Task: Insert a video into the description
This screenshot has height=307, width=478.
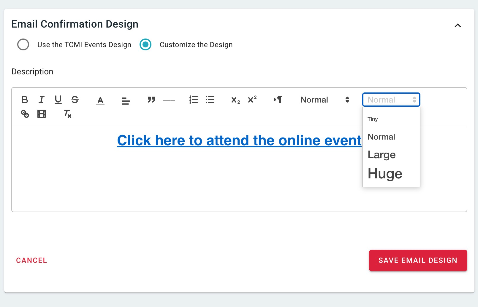Action: [x=41, y=114]
